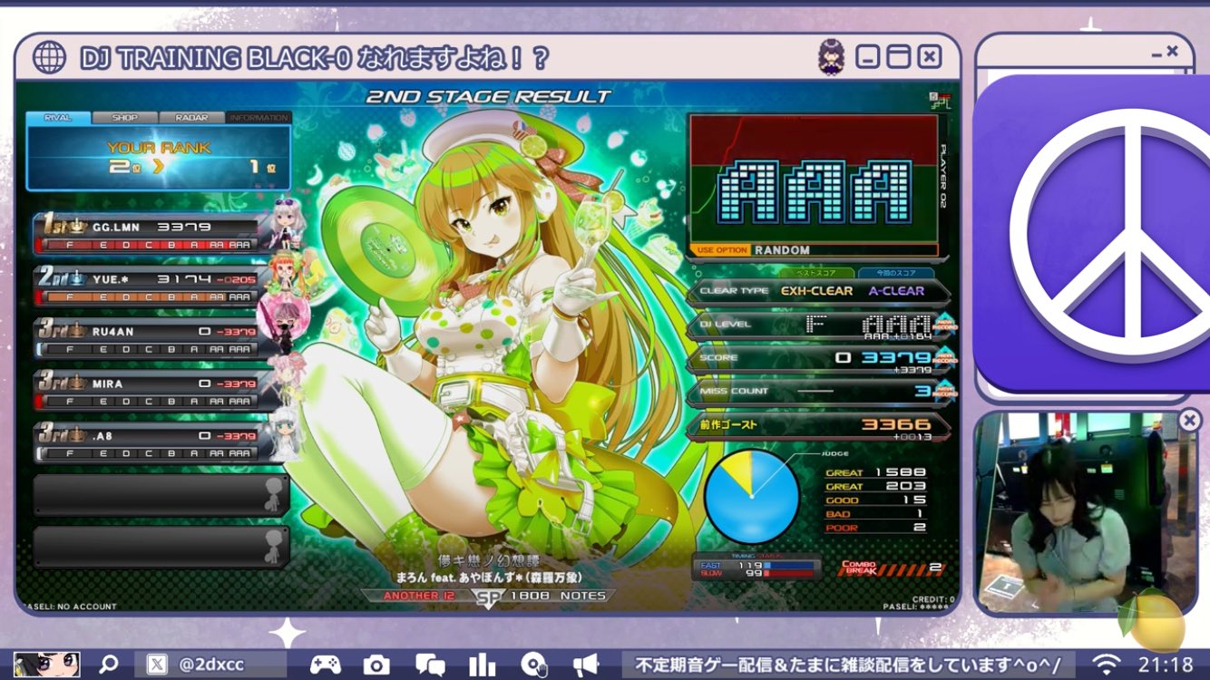This screenshot has height=680, width=1210.
Task: Click the Wi-Fi signal icon
Action: (x=1107, y=665)
